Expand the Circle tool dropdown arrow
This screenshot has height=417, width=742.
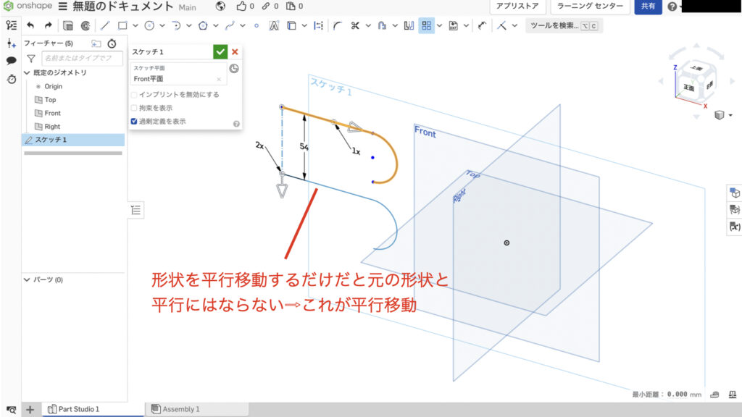162,25
